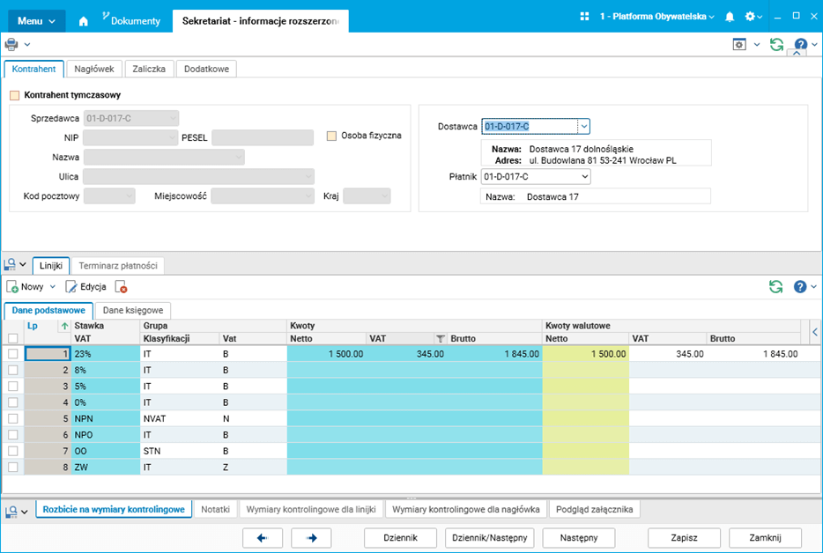The width and height of the screenshot is (823, 553).
Task: Click the red delete line icon
Action: point(122,287)
